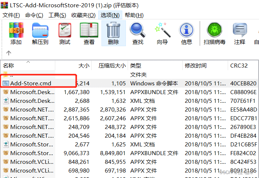Viewport: 259px width, 178px height.
Task: Click the 测试 (Test) clipboard icon
Action: pyautogui.click(x=65, y=30)
